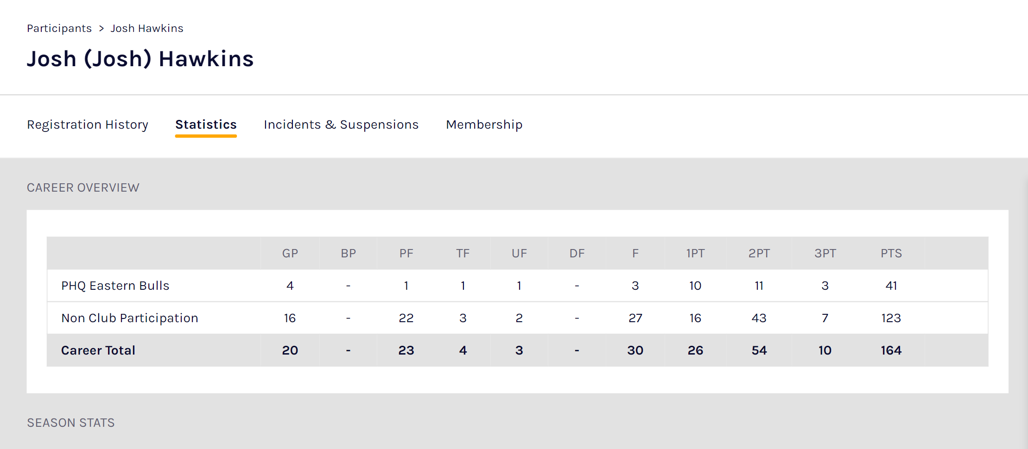The image size is (1028, 449).
Task: Select the 3PT column header
Action: (825, 253)
